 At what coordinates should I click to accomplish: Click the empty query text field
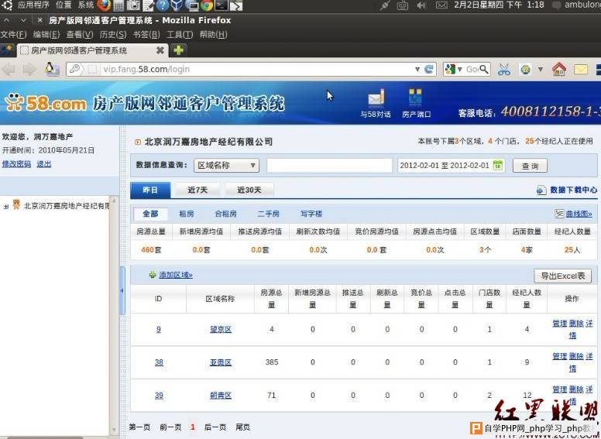[x=330, y=166]
